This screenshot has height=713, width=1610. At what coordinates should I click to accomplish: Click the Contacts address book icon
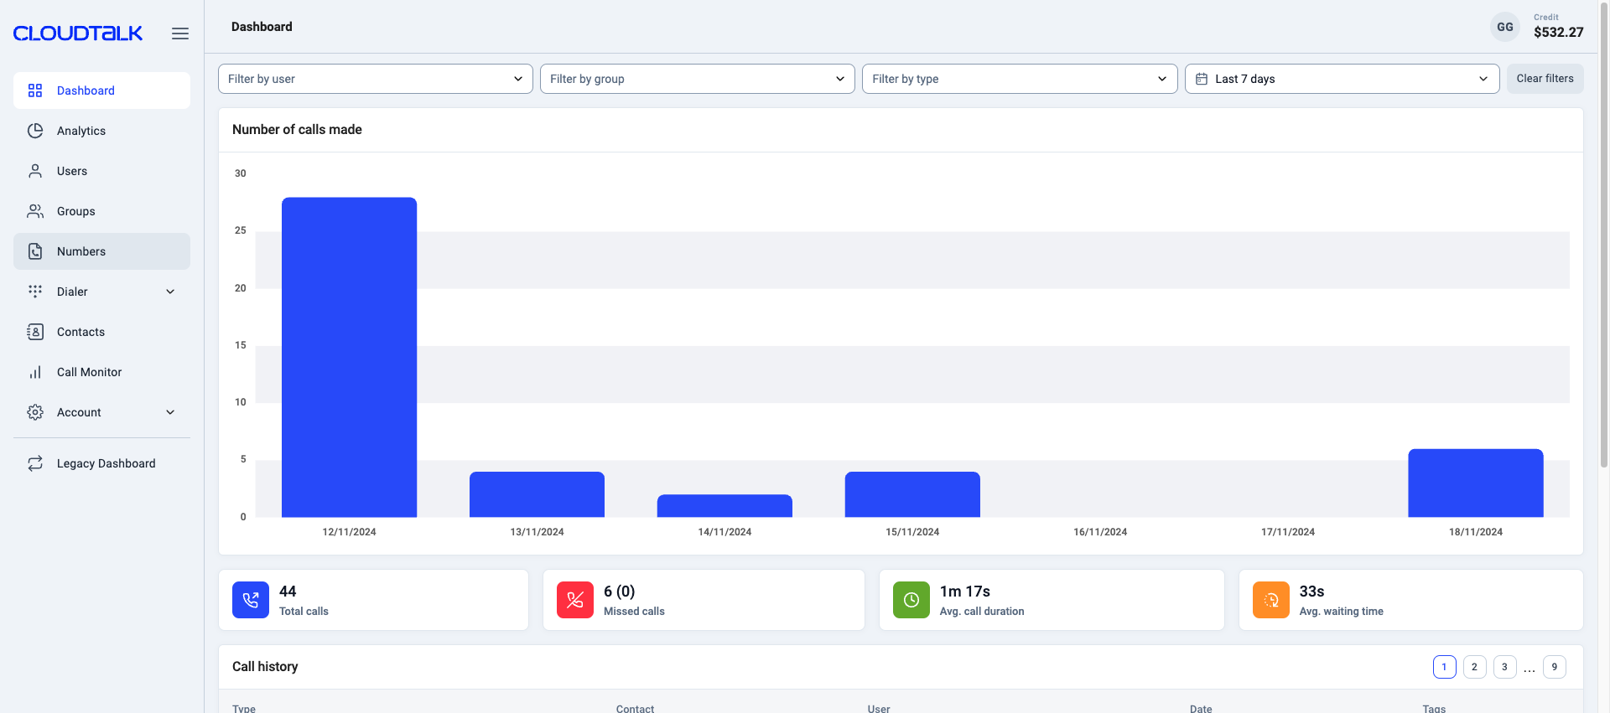click(x=35, y=332)
